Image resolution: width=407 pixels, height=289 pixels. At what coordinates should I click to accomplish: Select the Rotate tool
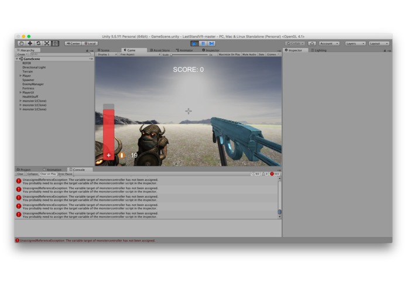pos(39,43)
